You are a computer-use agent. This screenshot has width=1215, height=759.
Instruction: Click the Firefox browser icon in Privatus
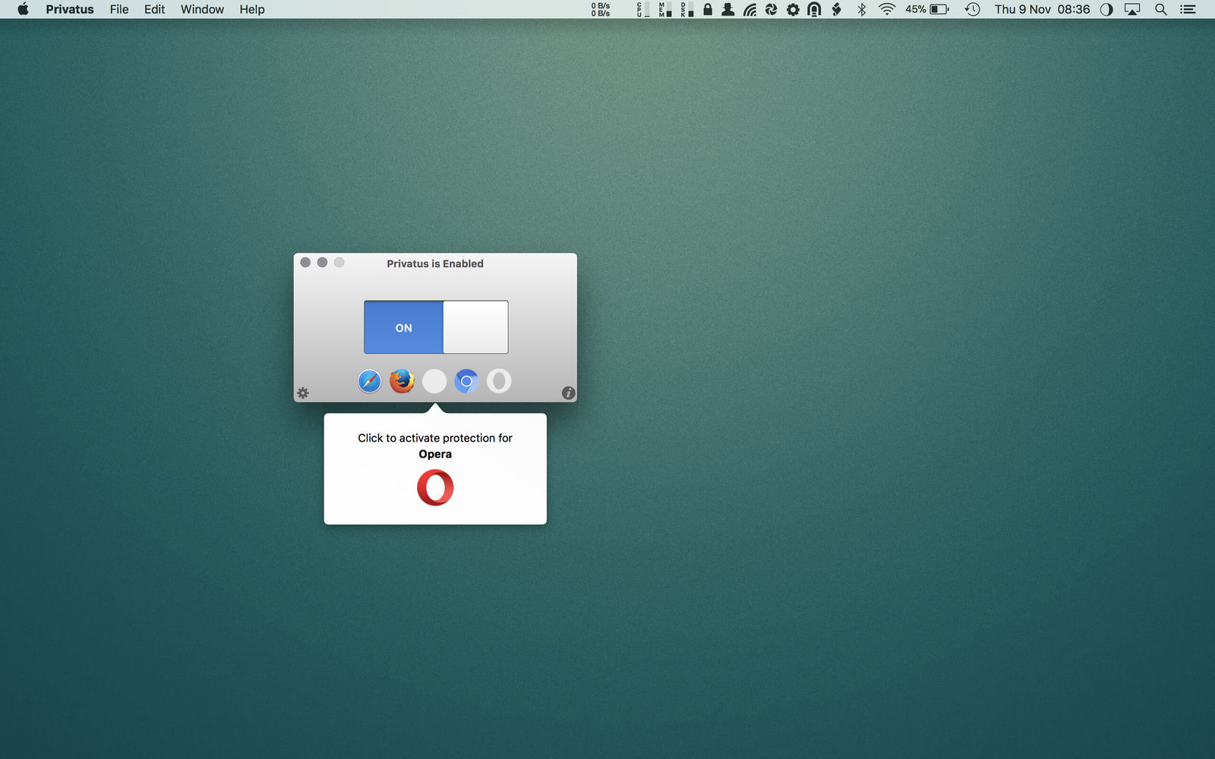402,381
